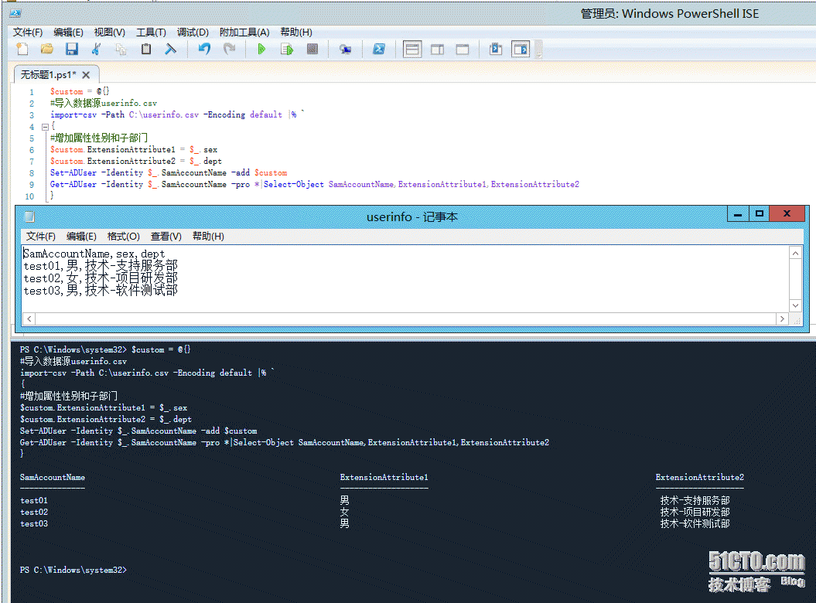Click Notepad's scroll up arrow
Screen dimensions: 816x603
pos(795,254)
